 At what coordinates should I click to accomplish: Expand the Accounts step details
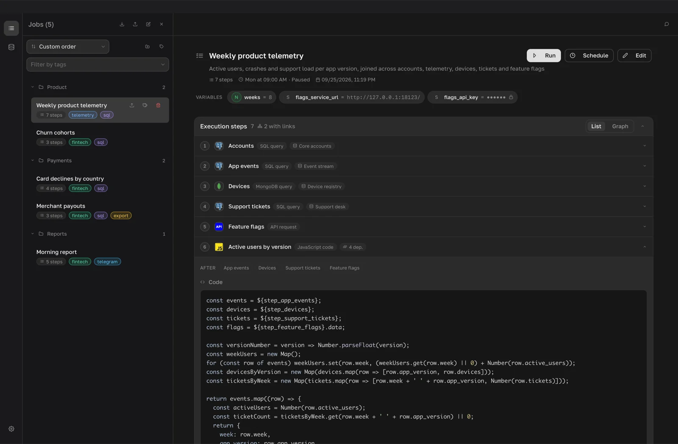(645, 146)
